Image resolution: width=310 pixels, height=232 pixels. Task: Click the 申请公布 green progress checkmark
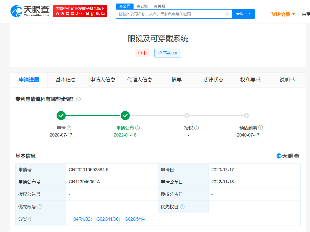[125, 116]
